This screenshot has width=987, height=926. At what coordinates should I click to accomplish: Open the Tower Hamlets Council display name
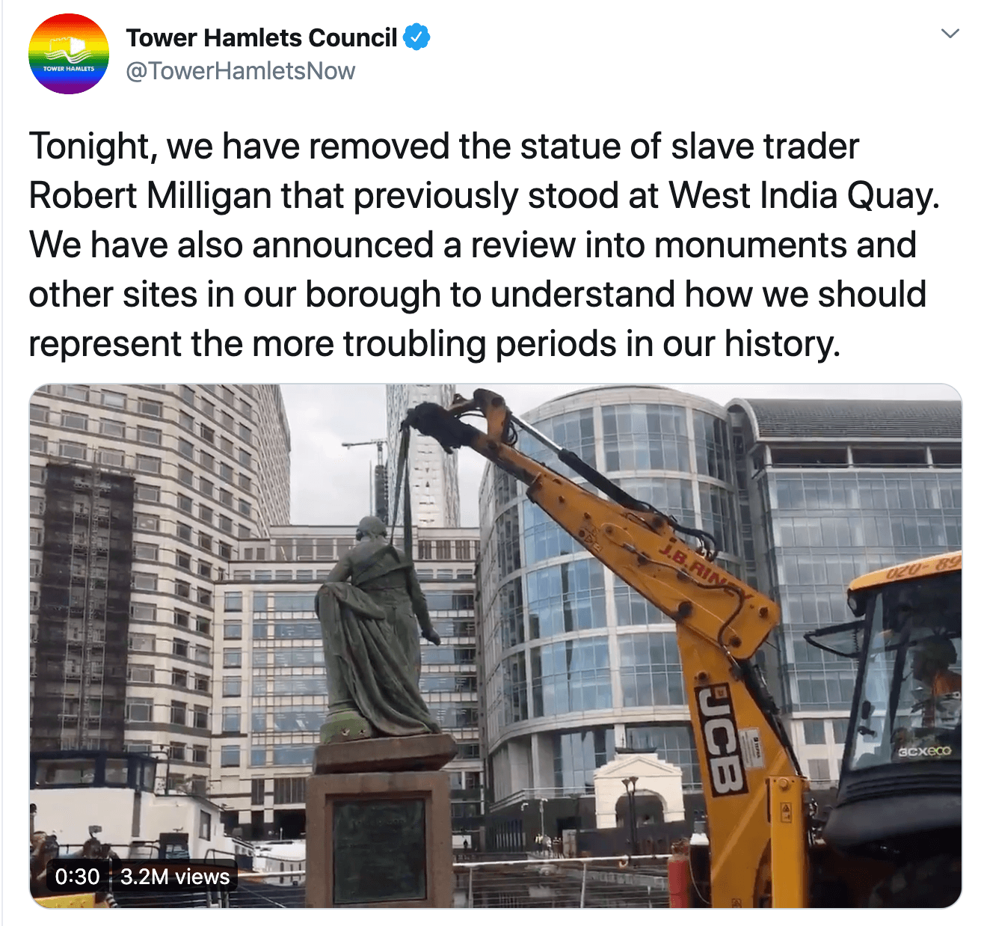pyautogui.click(x=262, y=37)
